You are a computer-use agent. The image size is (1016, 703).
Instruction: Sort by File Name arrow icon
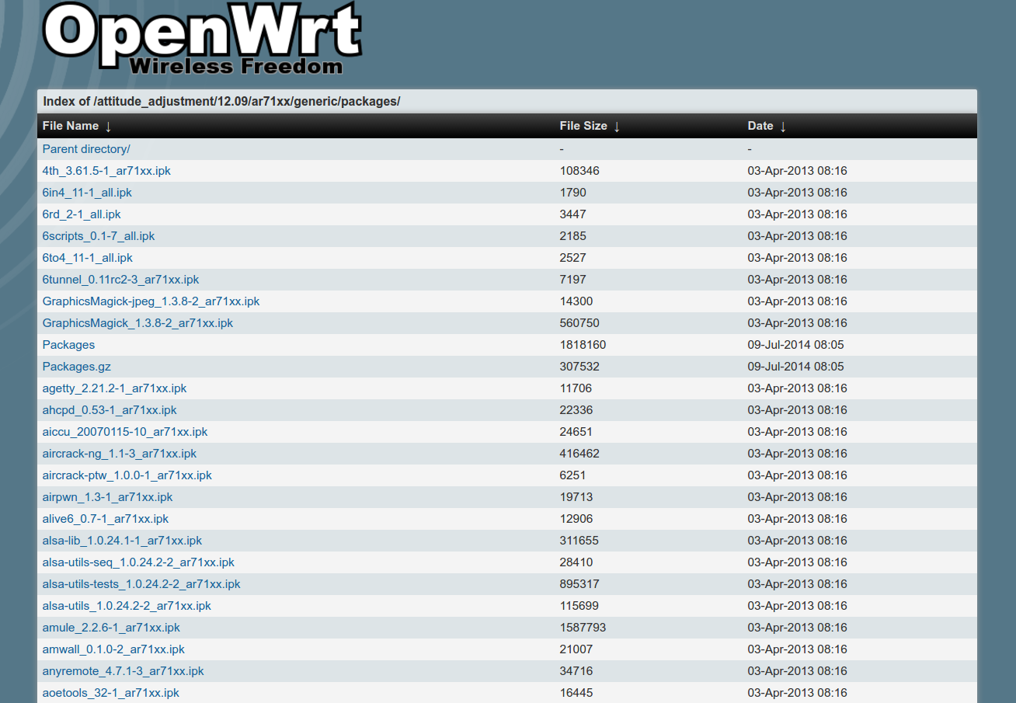[108, 126]
